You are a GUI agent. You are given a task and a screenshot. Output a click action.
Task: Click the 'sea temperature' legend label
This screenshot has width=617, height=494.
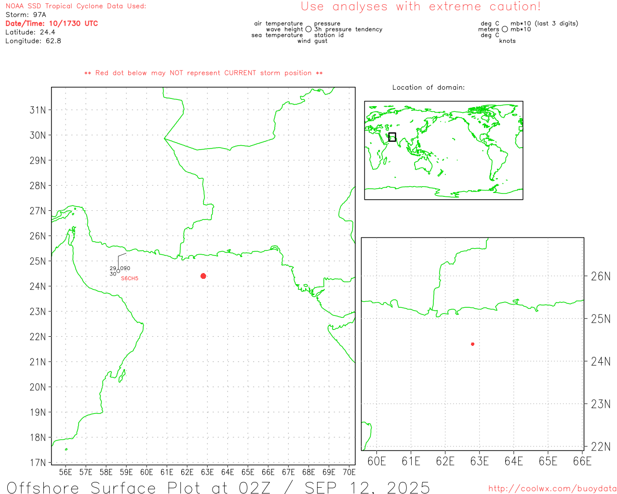pyautogui.click(x=277, y=35)
